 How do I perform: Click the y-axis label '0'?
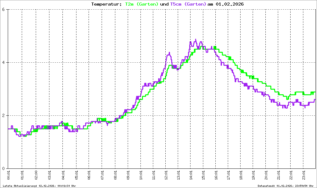click(x=3, y=169)
